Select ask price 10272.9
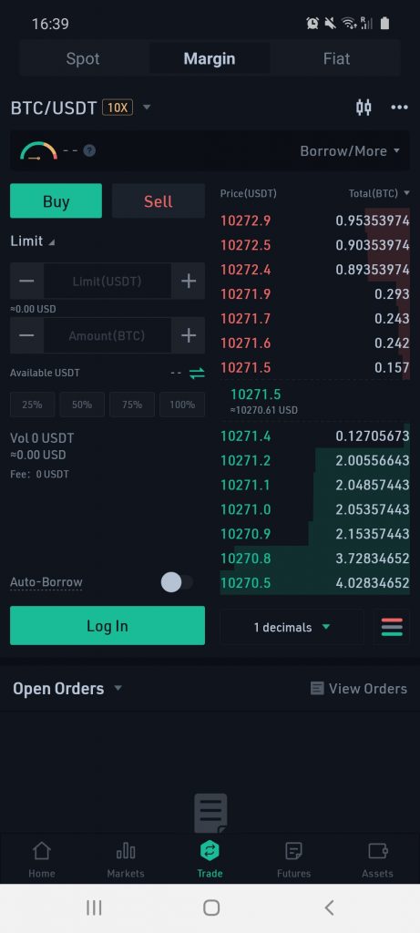Viewport: 420px width, 933px height. click(x=246, y=220)
